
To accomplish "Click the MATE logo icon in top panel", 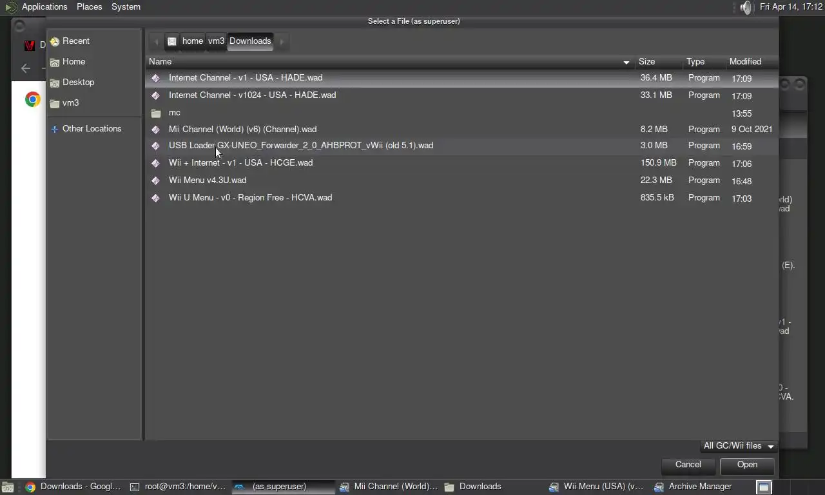I will 10,8.
